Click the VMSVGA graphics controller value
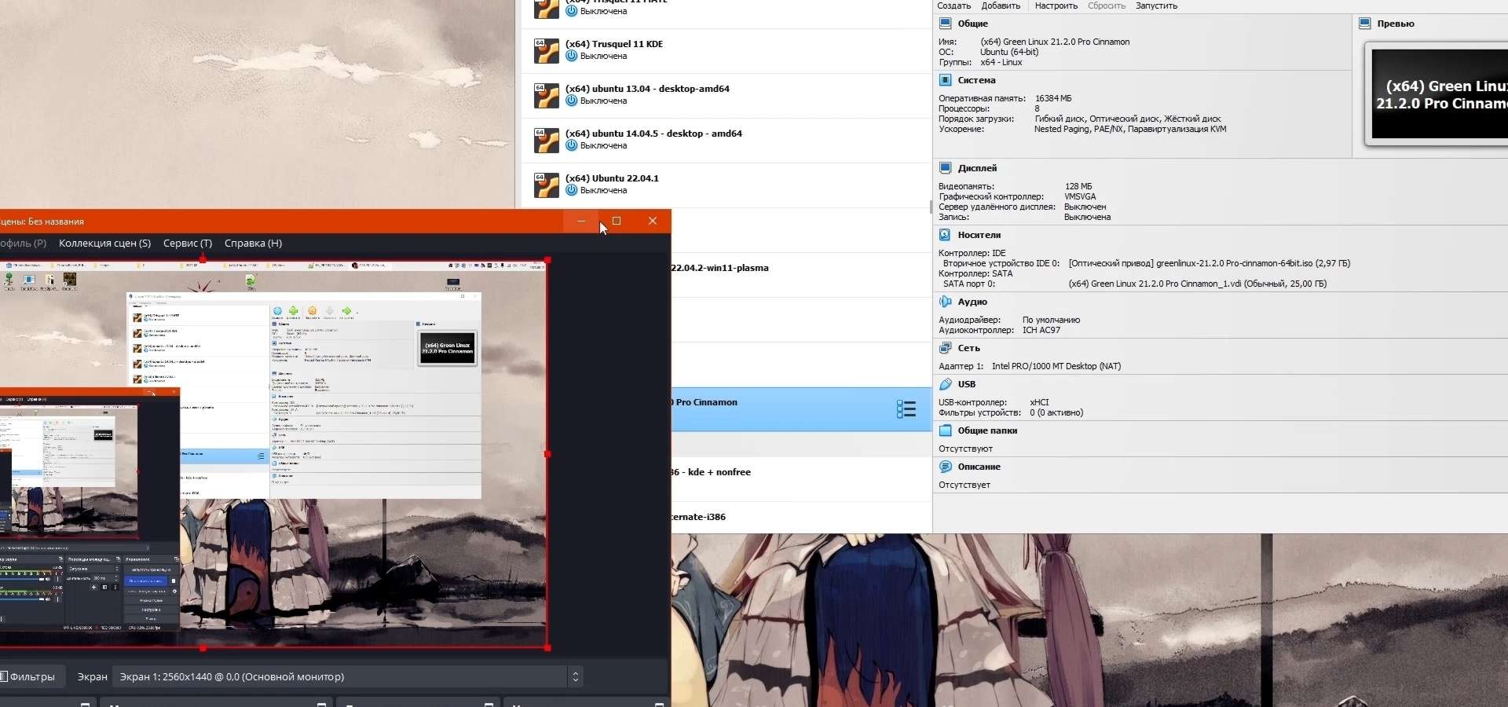1508x707 pixels. 1080,196
